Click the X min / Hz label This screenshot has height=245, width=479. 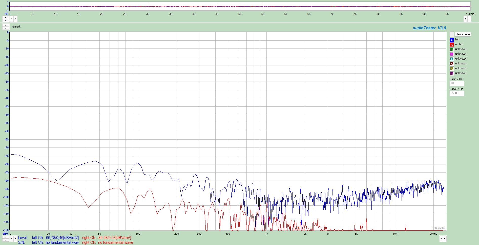point(456,79)
